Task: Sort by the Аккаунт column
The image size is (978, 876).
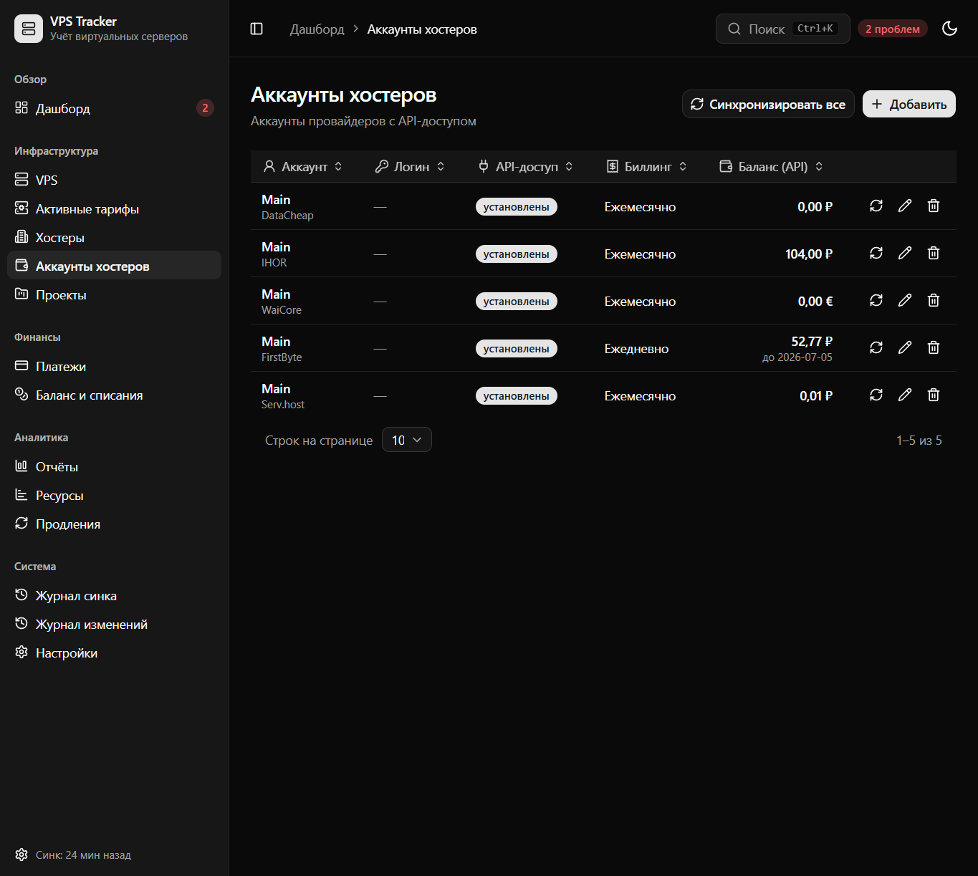Action: [303, 166]
